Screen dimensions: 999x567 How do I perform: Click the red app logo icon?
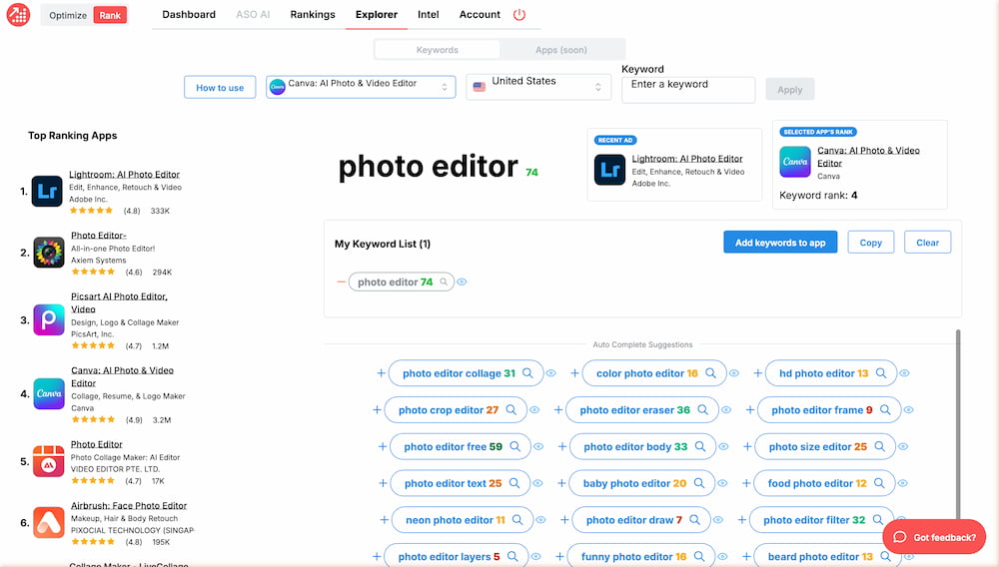pyautogui.click(x=18, y=14)
